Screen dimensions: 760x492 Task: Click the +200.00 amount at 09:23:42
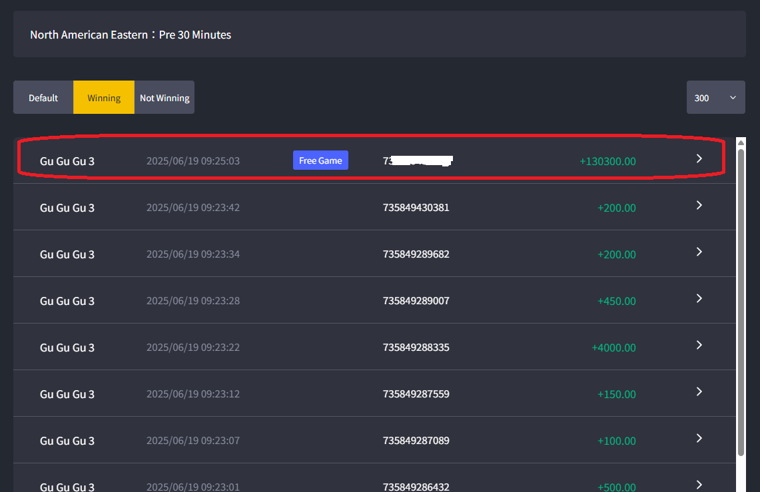pyautogui.click(x=617, y=208)
